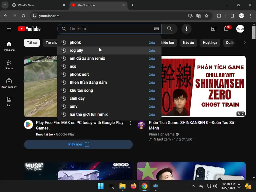This screenshot has width=256, height=192.
Task: Click the Play now button
Action: [78, 144]
